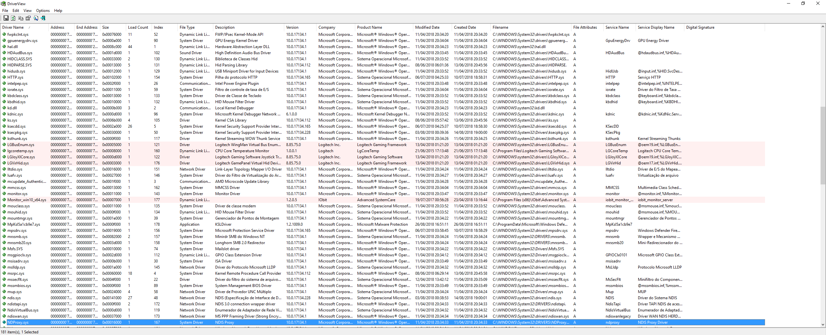Click the Digital Signature column header
The image size is (826, 335).
click(x=700, y=27)
